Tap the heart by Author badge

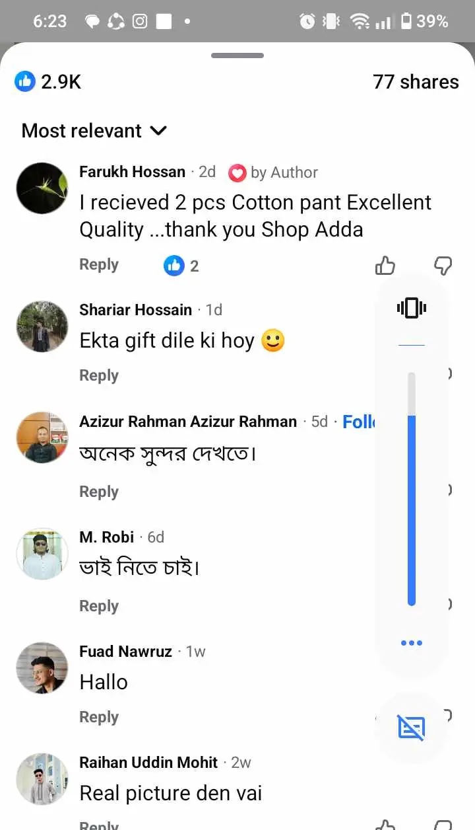[237, 172]
